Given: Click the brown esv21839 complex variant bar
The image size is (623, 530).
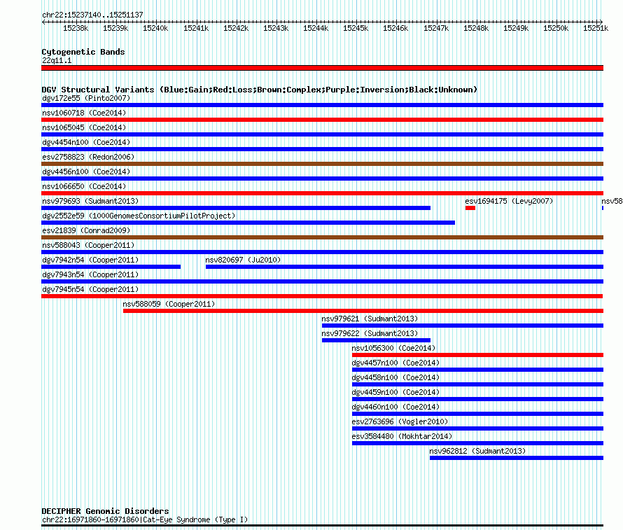Looking at the screenshot, I should [x=322, y=237].
